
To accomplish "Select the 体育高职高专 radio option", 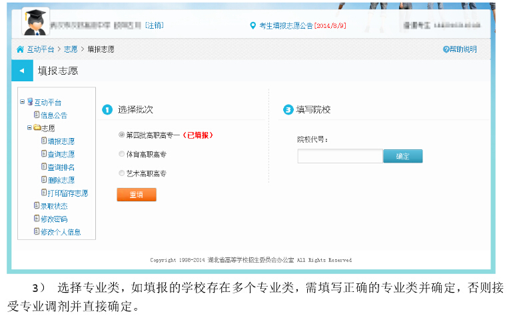I will tap(121, 154).
